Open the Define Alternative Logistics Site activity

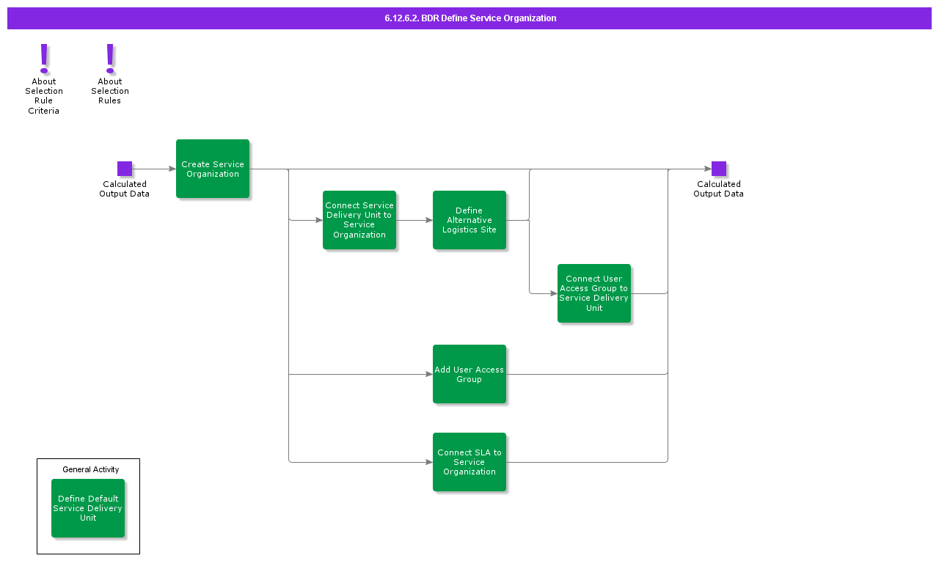click(x=469, y=220)
